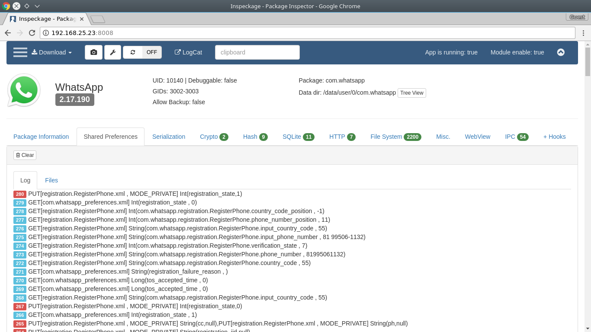The height and width of the screenshot is (332, 591).
Task: Click 'Module enable: true' status
Action: point(517,52)
